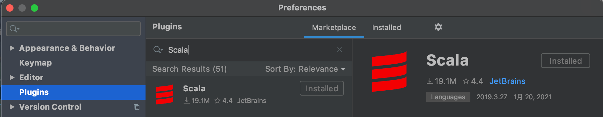Click the large Scala logo in details
Image resolution: width=603 pixels, height=117 pixels.
(389, 72)
